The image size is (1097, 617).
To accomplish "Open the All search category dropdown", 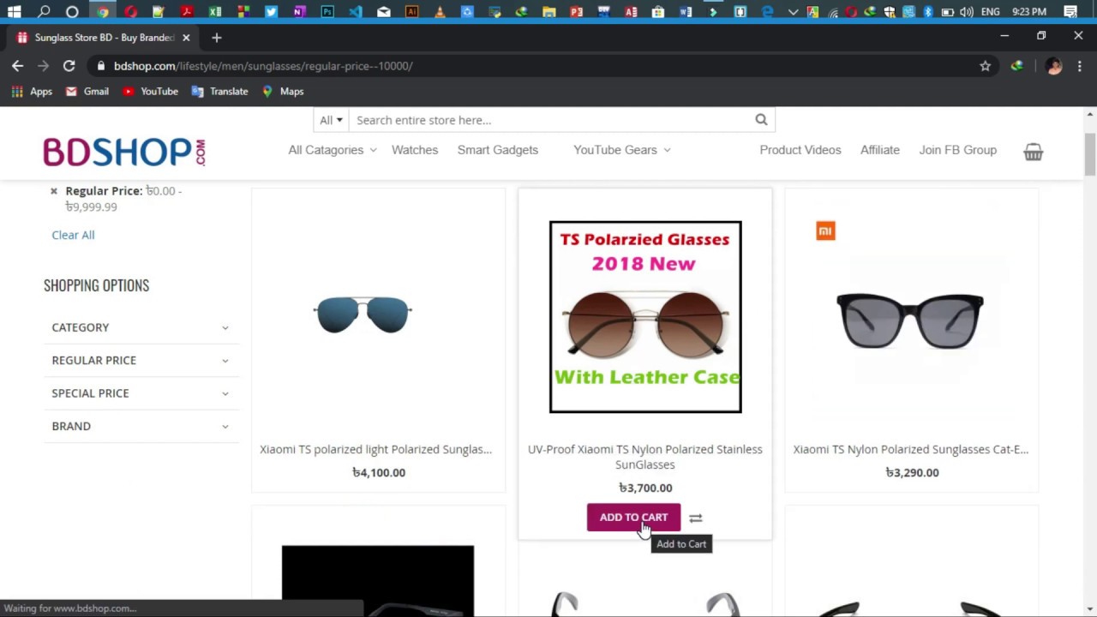I will pos(331,120).
